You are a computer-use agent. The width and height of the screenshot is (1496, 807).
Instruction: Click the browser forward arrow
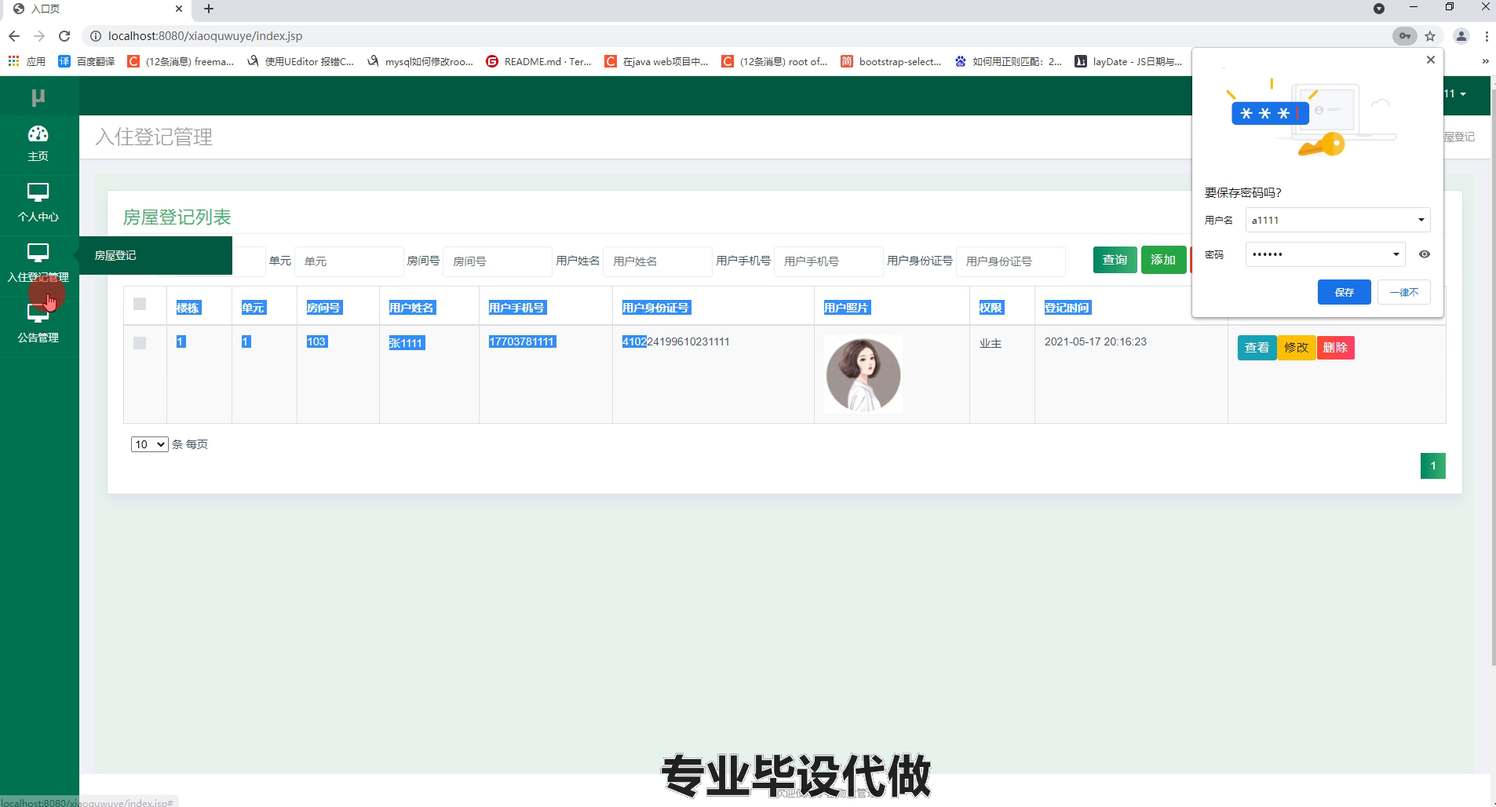click(x=39, y=36)
